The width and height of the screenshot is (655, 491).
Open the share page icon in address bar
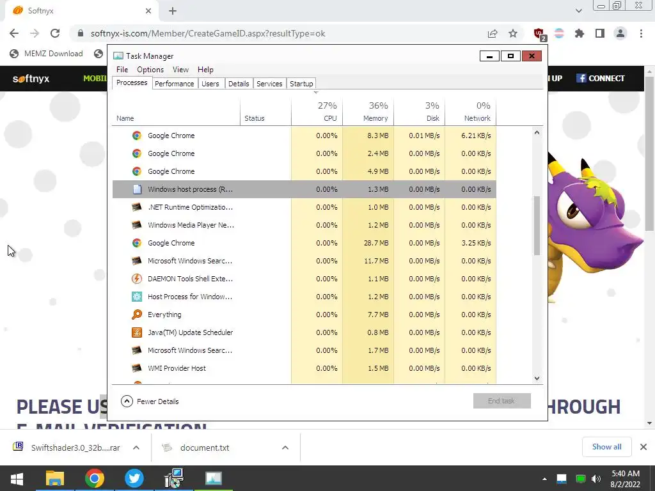click(493, 33)
